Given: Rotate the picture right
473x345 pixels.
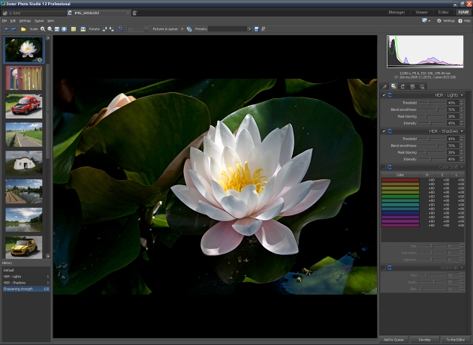Looking at the screenshot, I should coord(112,29).
